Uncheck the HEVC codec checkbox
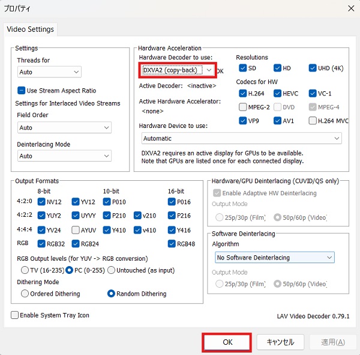This screenshot has width=360, height=355. coord(278,93)
